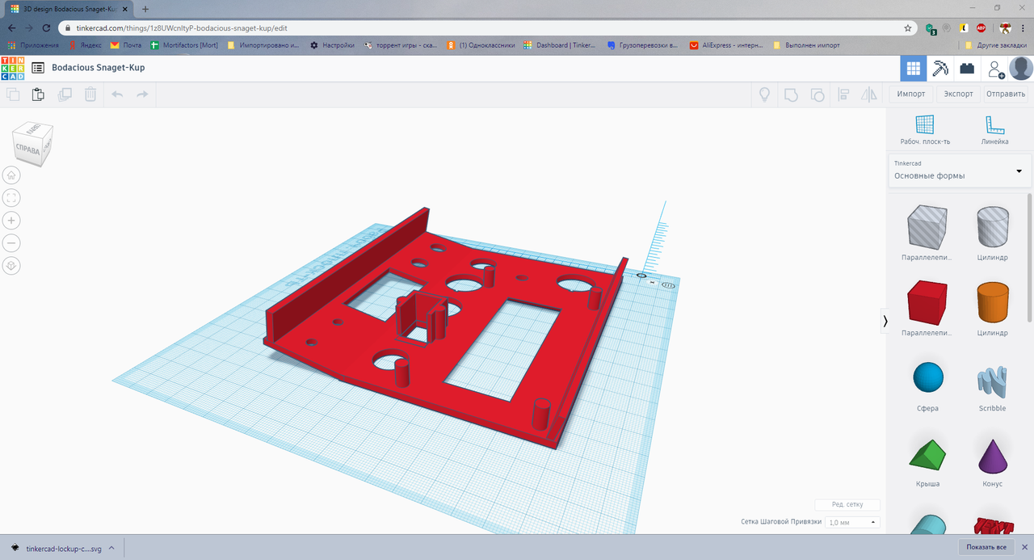Redo the action arrow

click(x=142, y=95)
